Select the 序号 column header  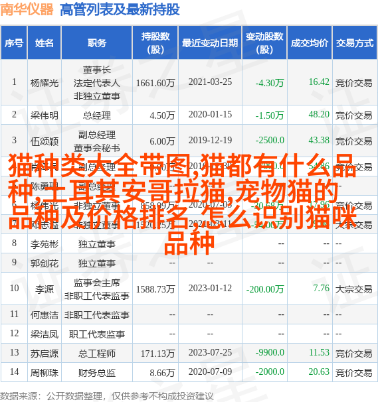pos(14,43)
